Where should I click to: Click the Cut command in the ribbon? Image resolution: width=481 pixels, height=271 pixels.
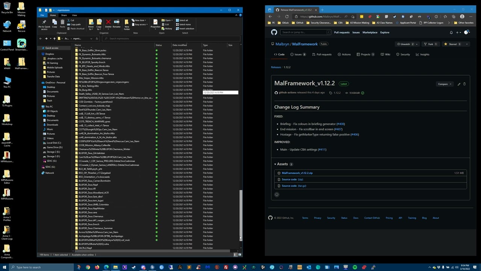pyautogui.click(x=71, y=20)
